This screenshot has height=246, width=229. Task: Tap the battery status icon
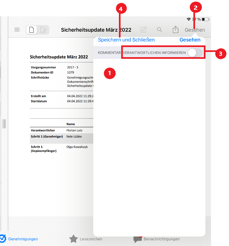pyautogui.click(x=205, y=20)
